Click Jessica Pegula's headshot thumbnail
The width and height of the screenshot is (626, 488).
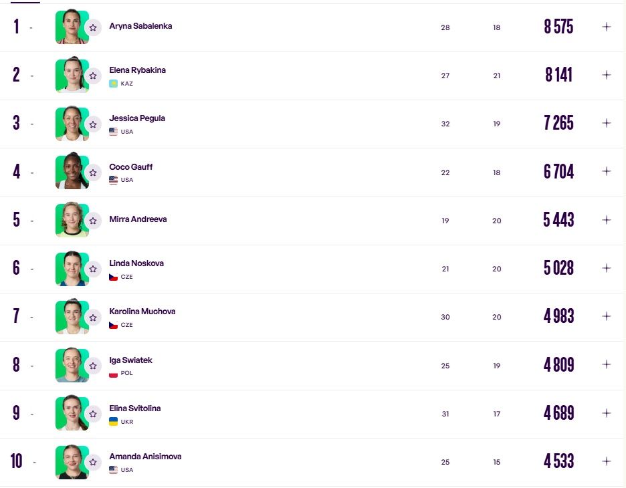[72, 123]
